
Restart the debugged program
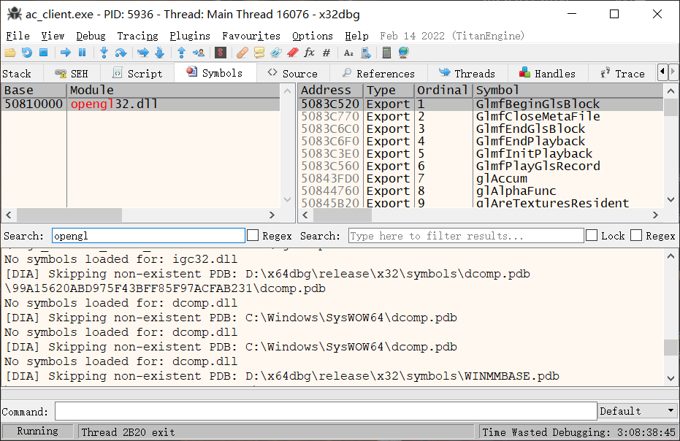pos(26,53)
